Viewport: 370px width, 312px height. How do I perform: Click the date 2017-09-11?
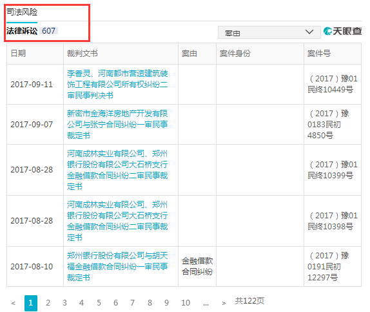32,85
